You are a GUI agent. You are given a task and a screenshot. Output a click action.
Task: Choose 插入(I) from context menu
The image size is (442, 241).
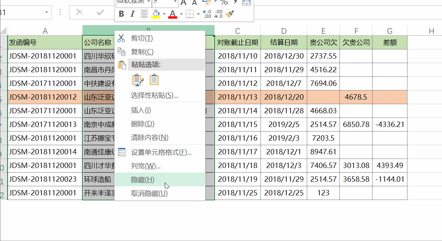160,110
